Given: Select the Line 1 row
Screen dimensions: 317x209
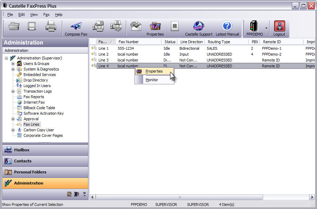Looking at the screenshot, I should [202, 48].
